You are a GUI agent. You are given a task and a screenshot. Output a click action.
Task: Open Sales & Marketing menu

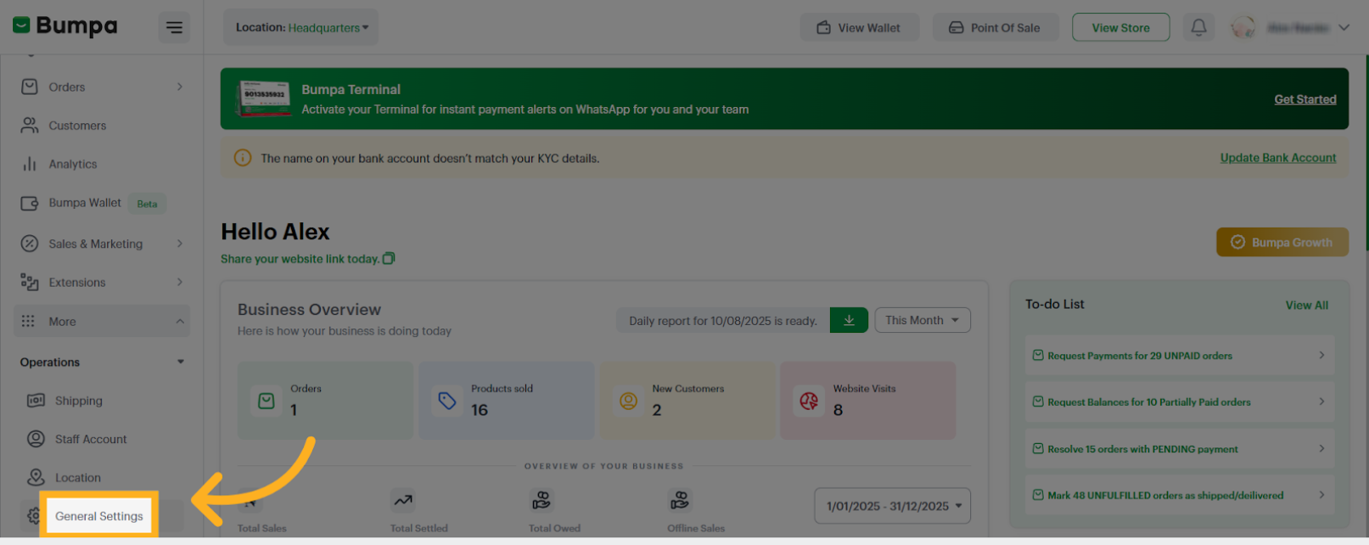coord(102,244)
